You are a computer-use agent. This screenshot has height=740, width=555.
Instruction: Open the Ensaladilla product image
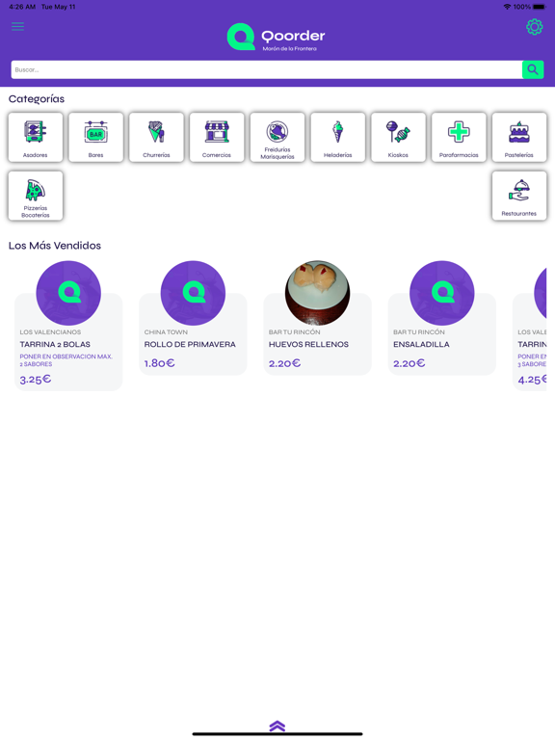coord(441,293)
